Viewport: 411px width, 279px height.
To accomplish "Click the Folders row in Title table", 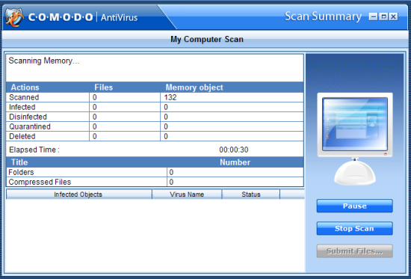I will pyautogui.click(x=155, y=172).
